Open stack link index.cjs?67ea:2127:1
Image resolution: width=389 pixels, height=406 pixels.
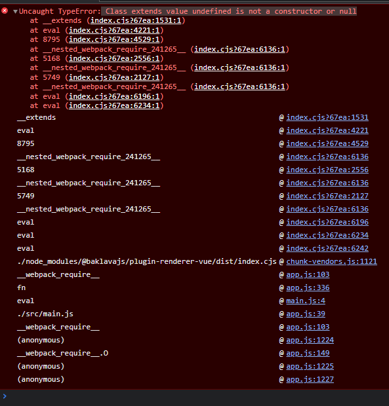pos(114,77)
